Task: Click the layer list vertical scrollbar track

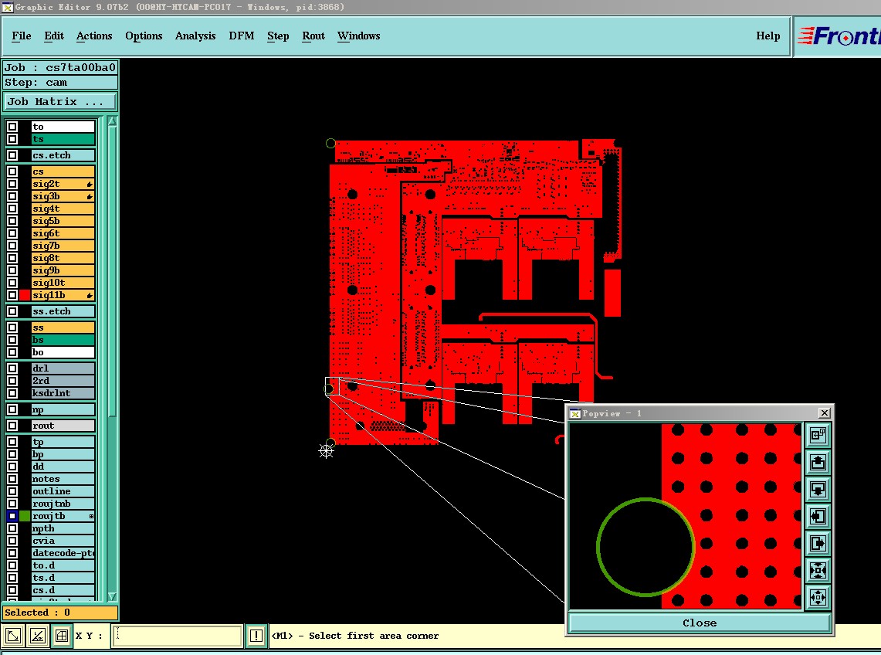Action: coord(112,358)
